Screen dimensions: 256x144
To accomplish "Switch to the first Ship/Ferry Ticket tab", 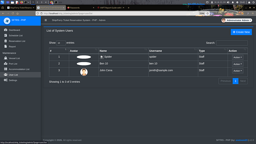I will click(20, 8).
